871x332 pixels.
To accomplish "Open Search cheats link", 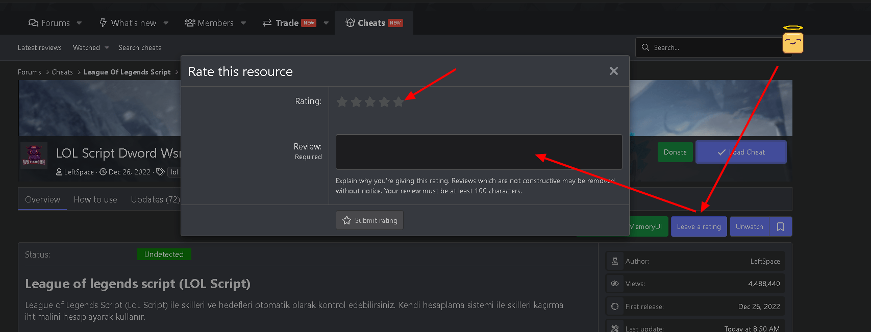I will coord(140,47).
